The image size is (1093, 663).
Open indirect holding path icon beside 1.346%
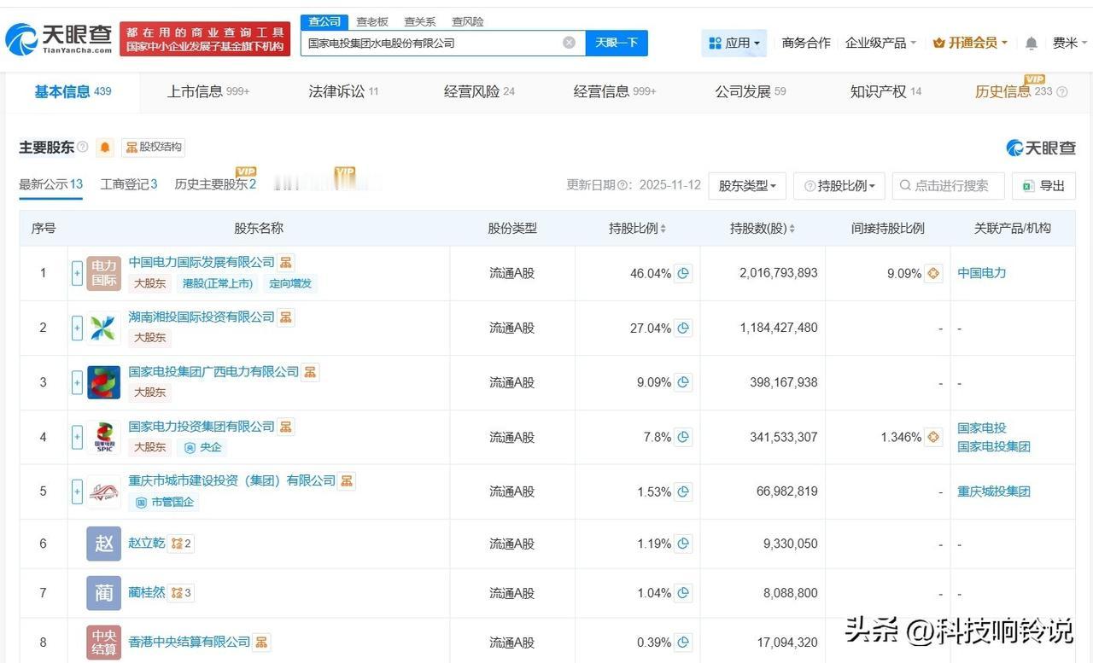coord(933,437)
